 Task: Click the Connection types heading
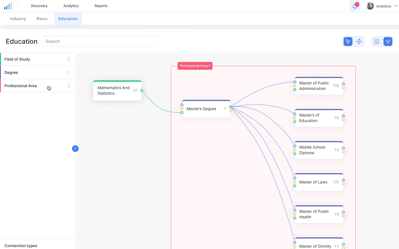[21, 246]
